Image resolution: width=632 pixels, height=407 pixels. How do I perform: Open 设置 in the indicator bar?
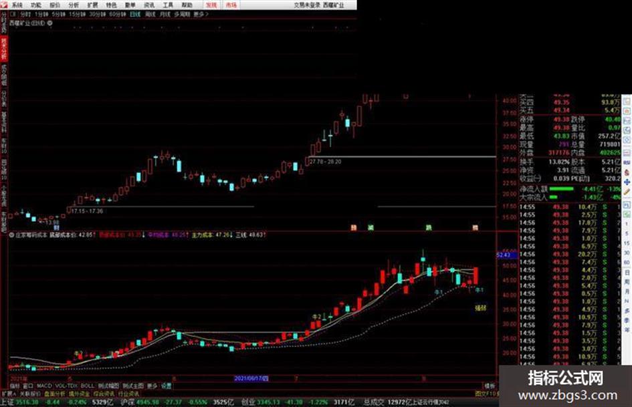(167, 386)
